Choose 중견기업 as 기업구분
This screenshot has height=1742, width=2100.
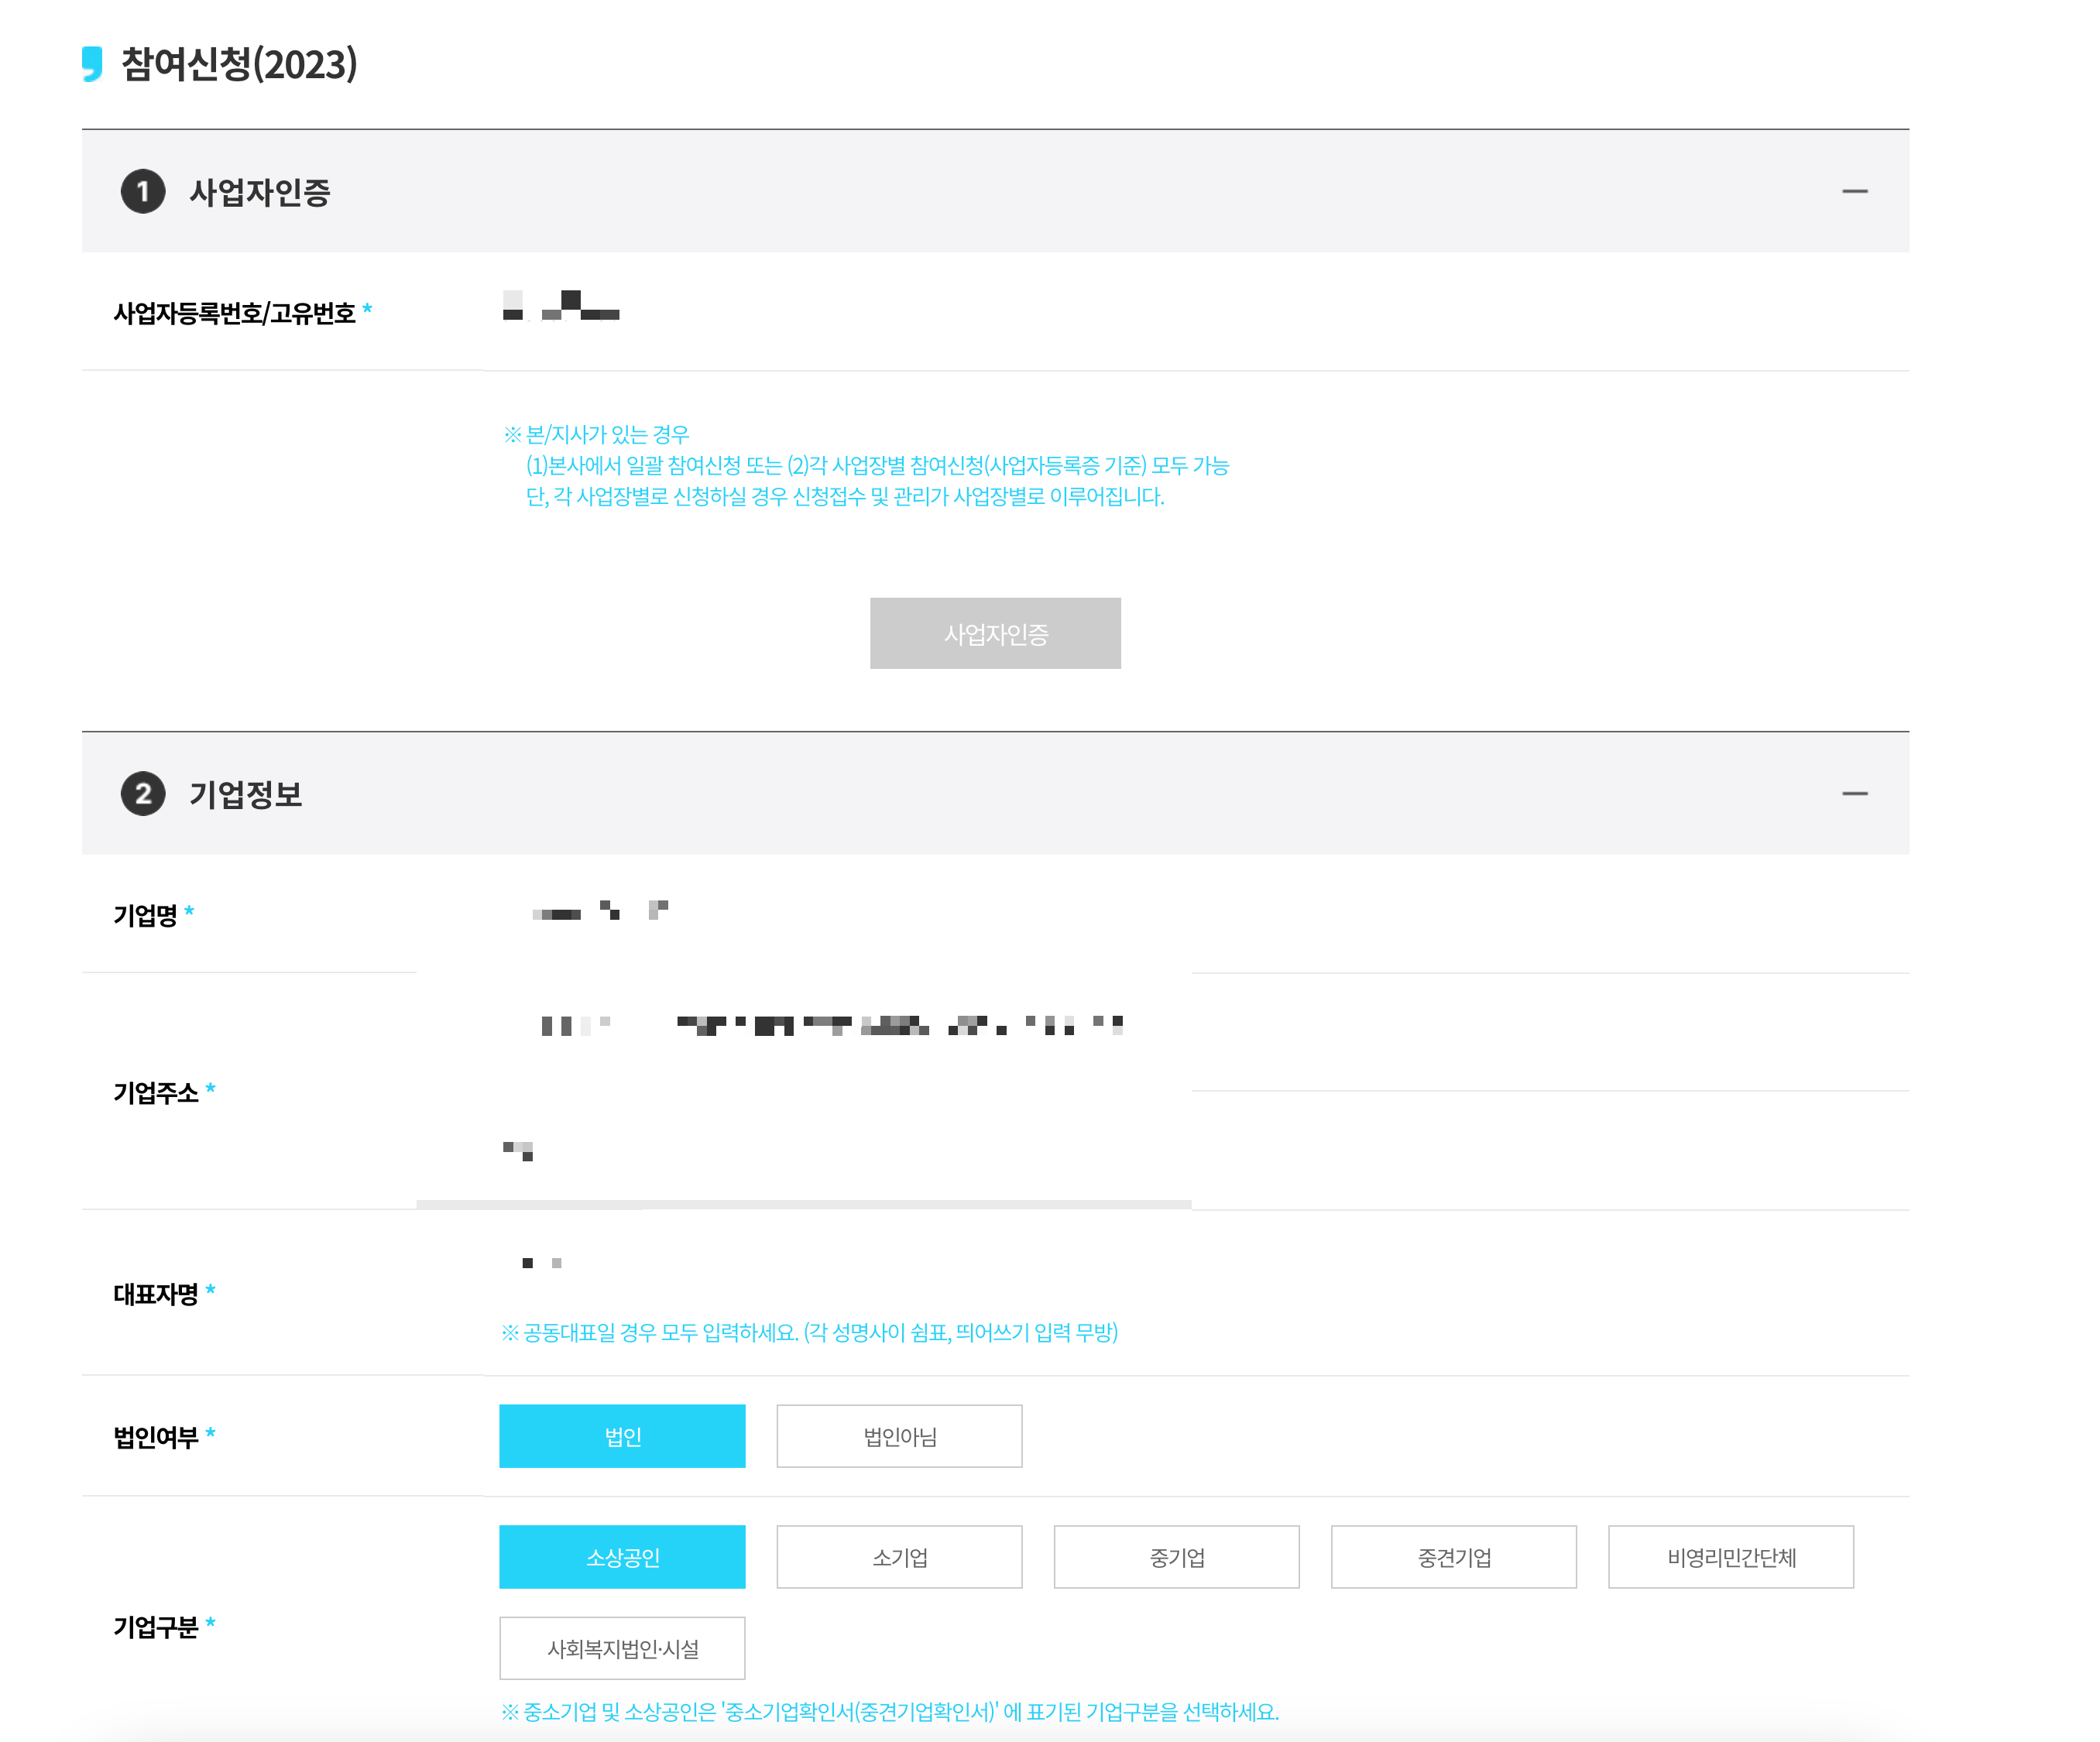click(1453, 1557)
